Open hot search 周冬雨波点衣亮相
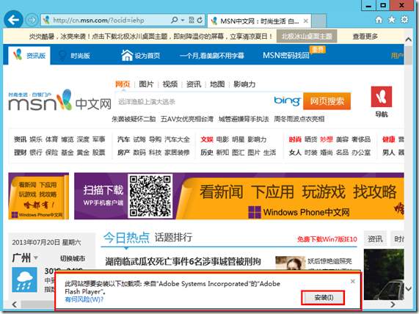This screenshot has width=419, height=314. (299, 119)
